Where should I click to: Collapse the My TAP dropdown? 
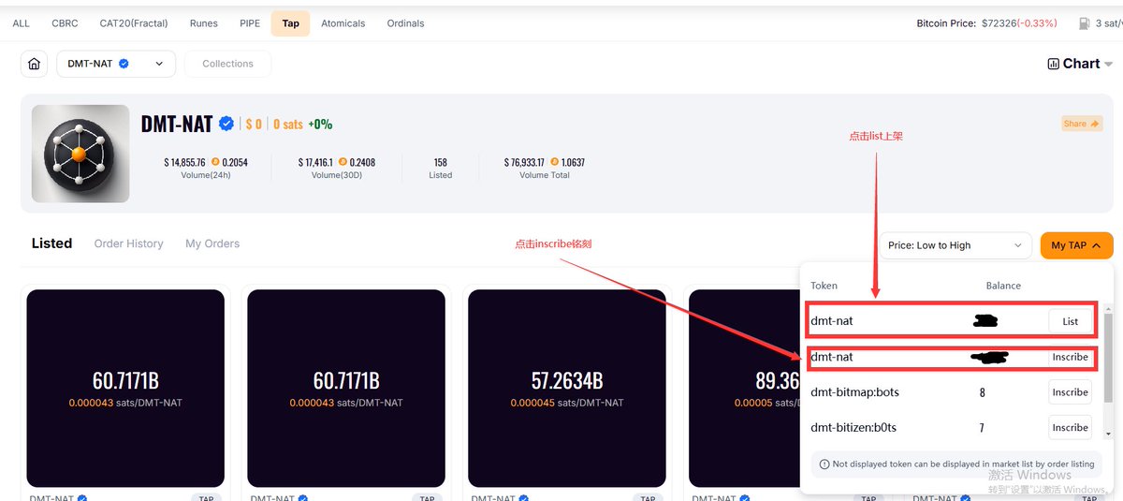point(1076,245)
